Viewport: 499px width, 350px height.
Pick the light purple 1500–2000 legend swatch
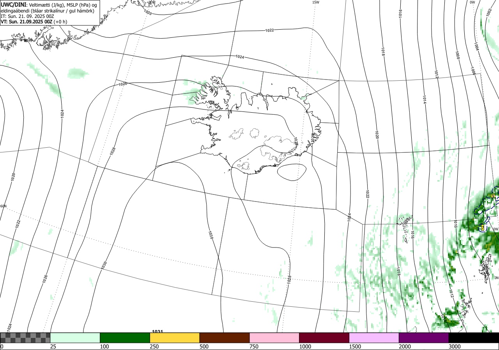coord(374,338)
